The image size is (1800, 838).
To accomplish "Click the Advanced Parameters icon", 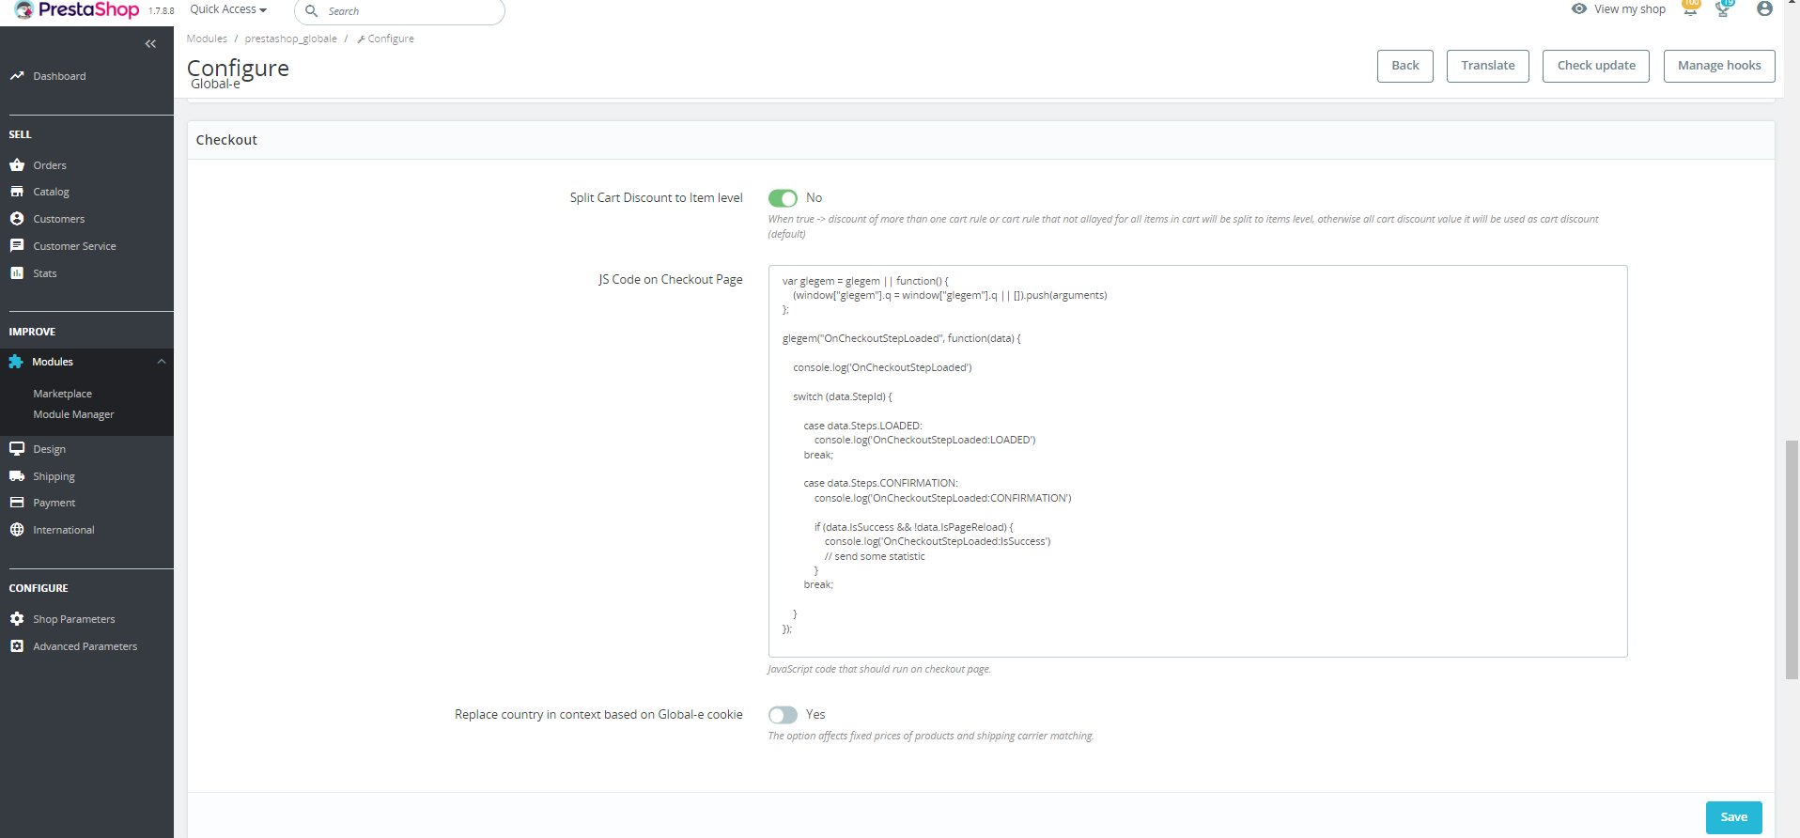I will (17, 646).
